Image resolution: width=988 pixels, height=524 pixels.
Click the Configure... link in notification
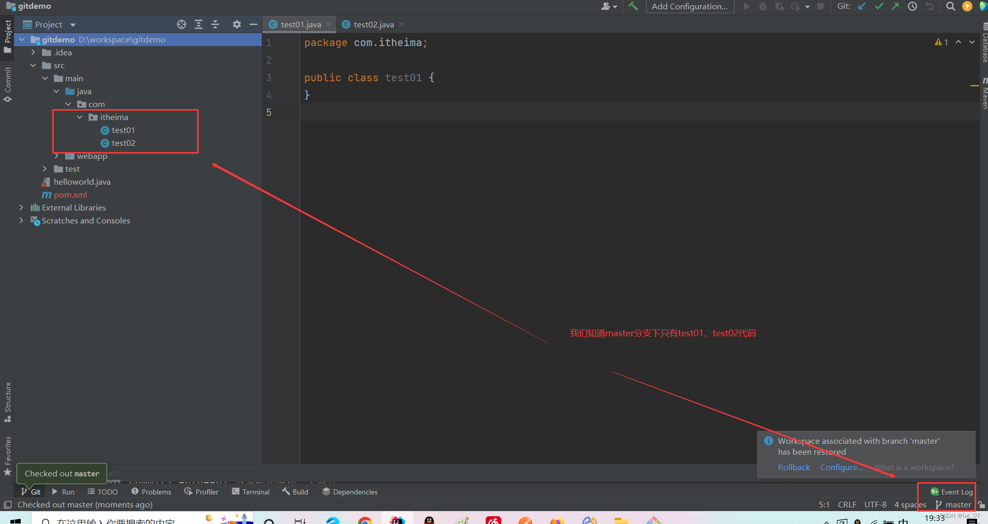click(x=842, y=467)
